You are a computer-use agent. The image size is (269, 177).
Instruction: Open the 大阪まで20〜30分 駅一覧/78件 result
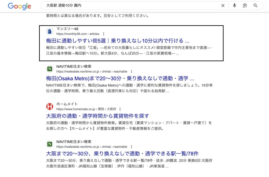pos(122,153)
